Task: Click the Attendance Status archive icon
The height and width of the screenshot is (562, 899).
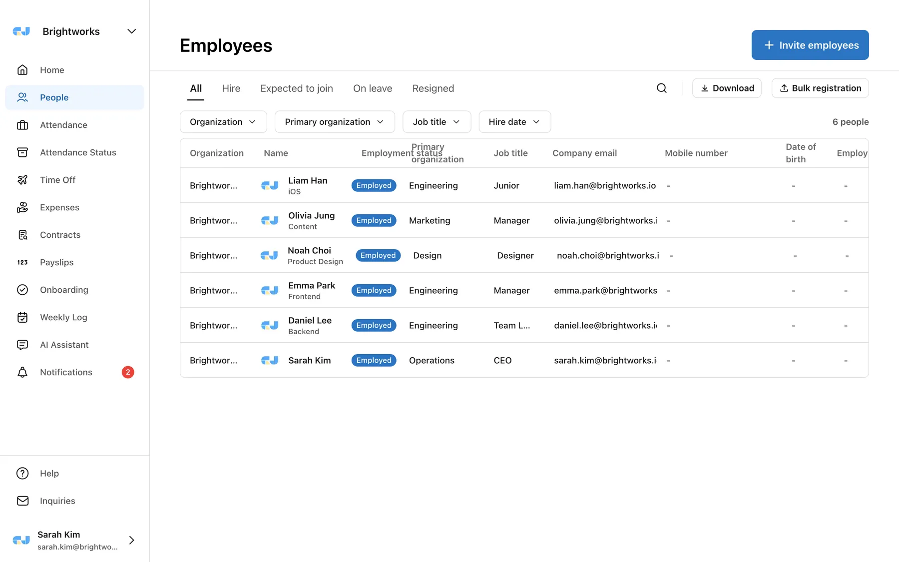Action: tap(22, 152)
